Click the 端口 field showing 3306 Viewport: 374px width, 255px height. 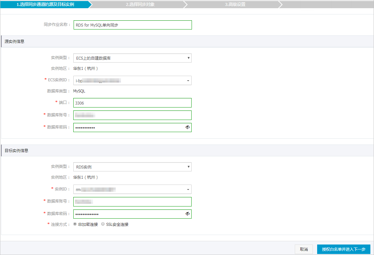(x=132, y=103)
